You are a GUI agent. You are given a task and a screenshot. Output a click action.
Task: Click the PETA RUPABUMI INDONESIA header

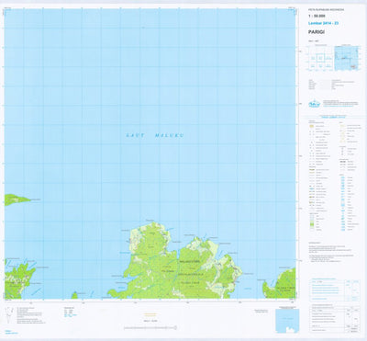pyautogui.click(x=326, y=10)
